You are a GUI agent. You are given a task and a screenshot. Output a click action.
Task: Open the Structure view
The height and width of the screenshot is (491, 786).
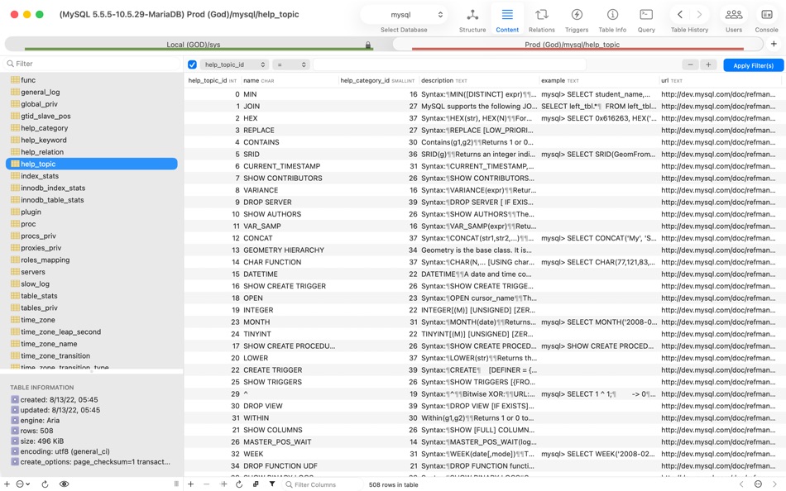(x=472, y=20)
